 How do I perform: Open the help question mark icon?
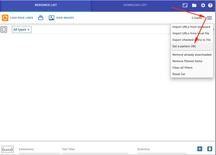pyautogui.click(x=210, y=5)
